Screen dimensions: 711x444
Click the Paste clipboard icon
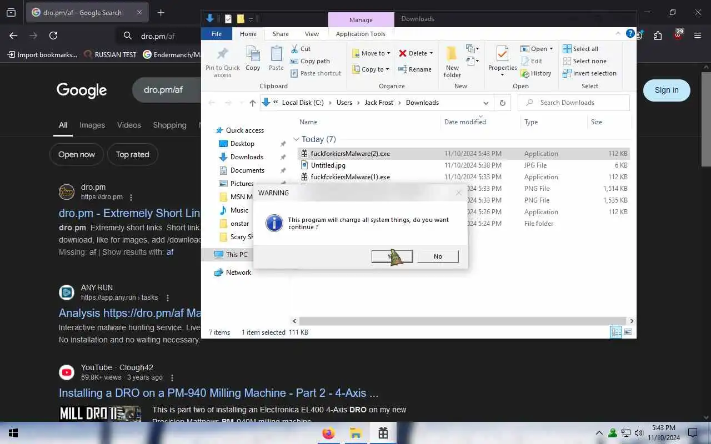[276, 54]
